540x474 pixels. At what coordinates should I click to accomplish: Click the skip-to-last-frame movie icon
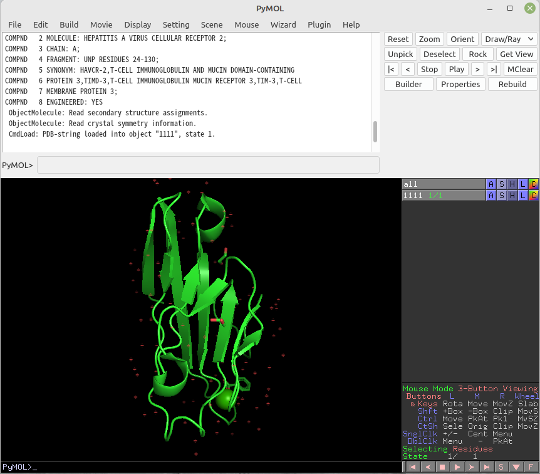click(486, 466)
